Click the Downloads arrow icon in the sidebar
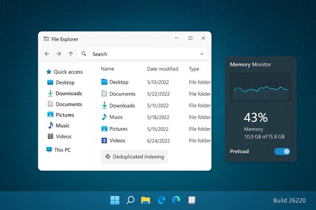 [50, 94]
